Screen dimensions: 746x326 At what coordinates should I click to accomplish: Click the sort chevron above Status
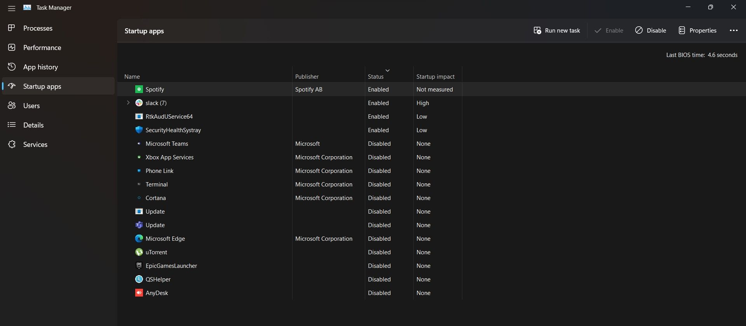coord(387,70)
